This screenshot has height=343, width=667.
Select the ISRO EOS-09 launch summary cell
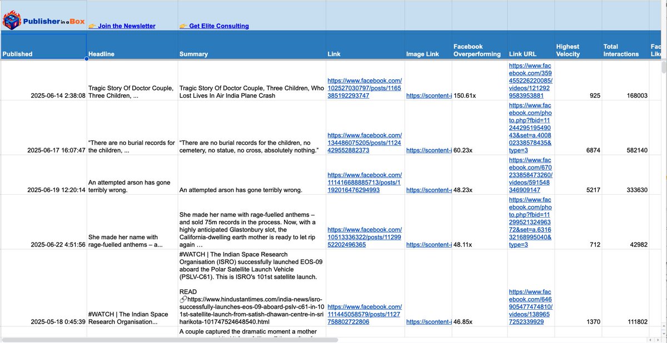(x=251, y=288)
